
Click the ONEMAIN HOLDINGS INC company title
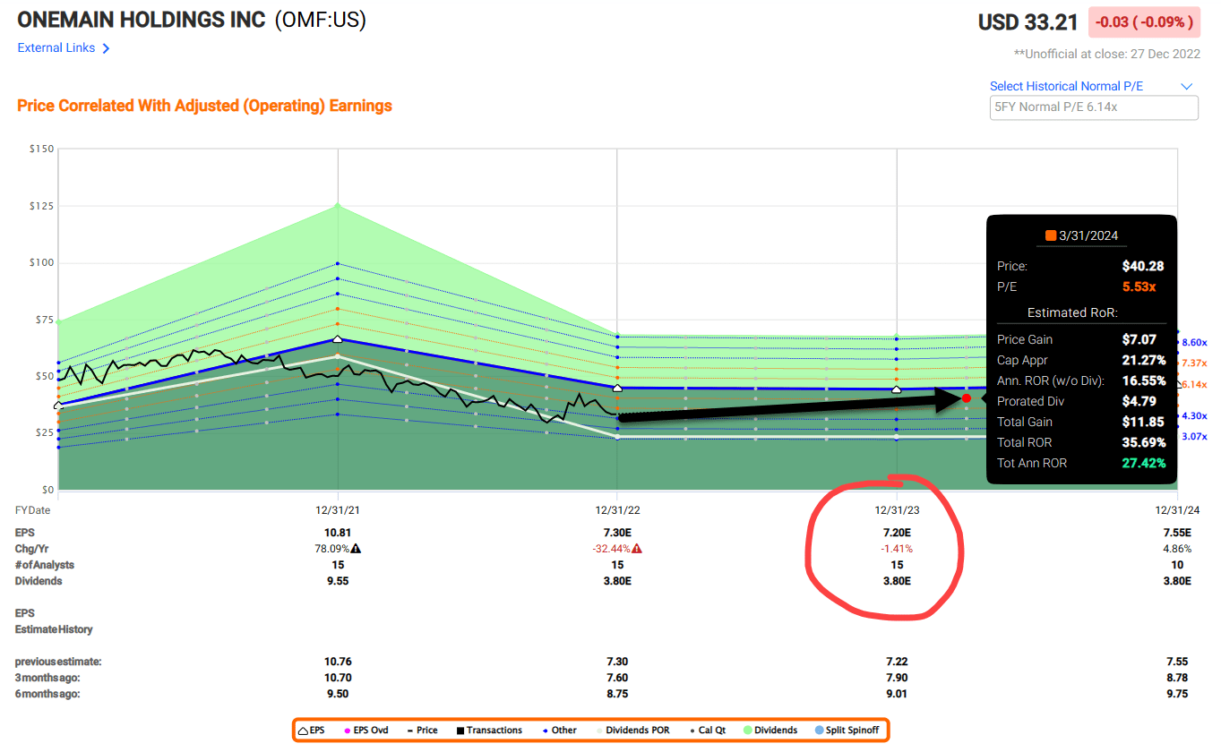pyautogui.click(x=142, y=20)
